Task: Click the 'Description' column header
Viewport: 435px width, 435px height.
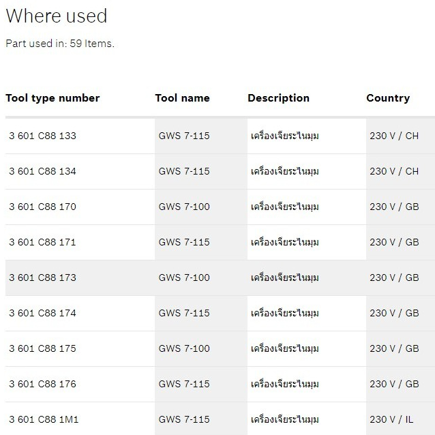Action: pos(278,98)
